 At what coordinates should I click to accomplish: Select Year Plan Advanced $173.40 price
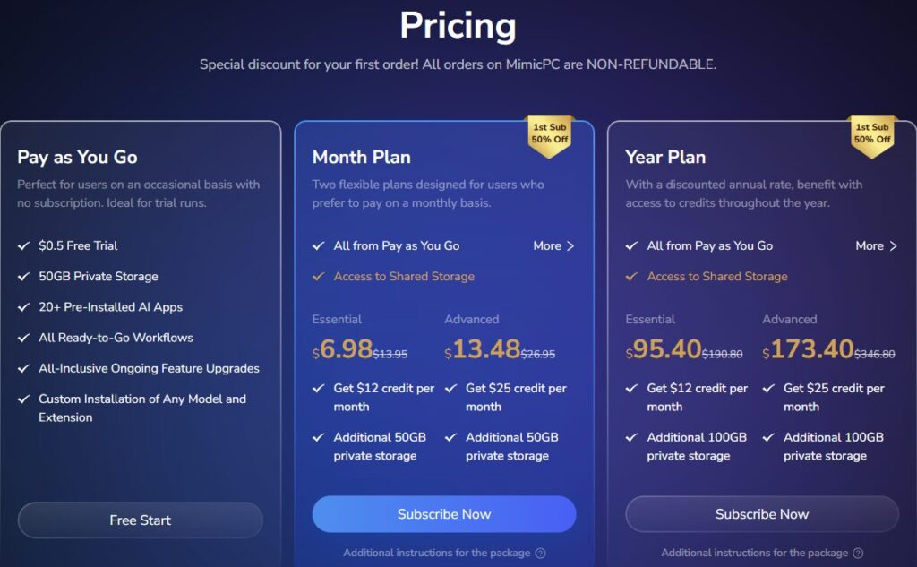809,349
